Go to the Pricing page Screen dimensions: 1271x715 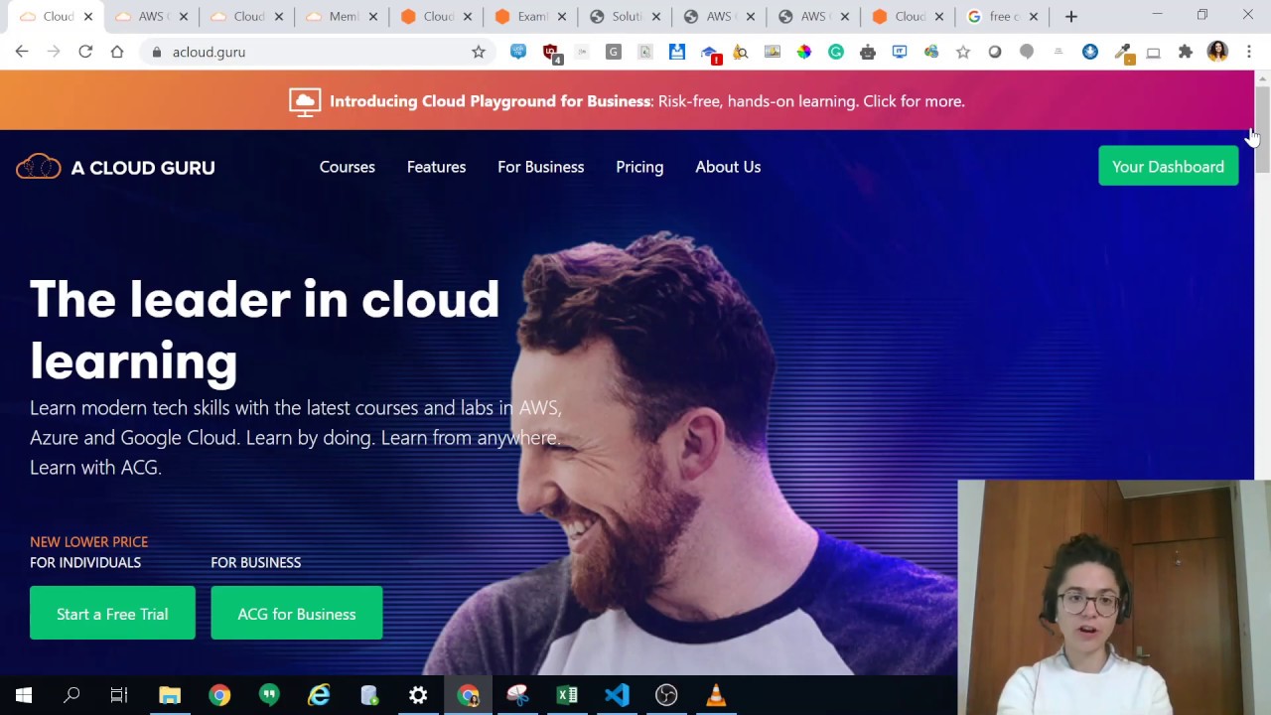pyautogui.click(x=639, y=167)
